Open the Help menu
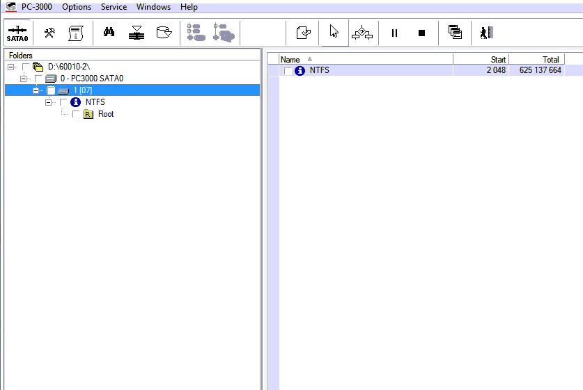The height and width of the screenshot is (390, 583). pyautogui.click(x=189, y=7)
